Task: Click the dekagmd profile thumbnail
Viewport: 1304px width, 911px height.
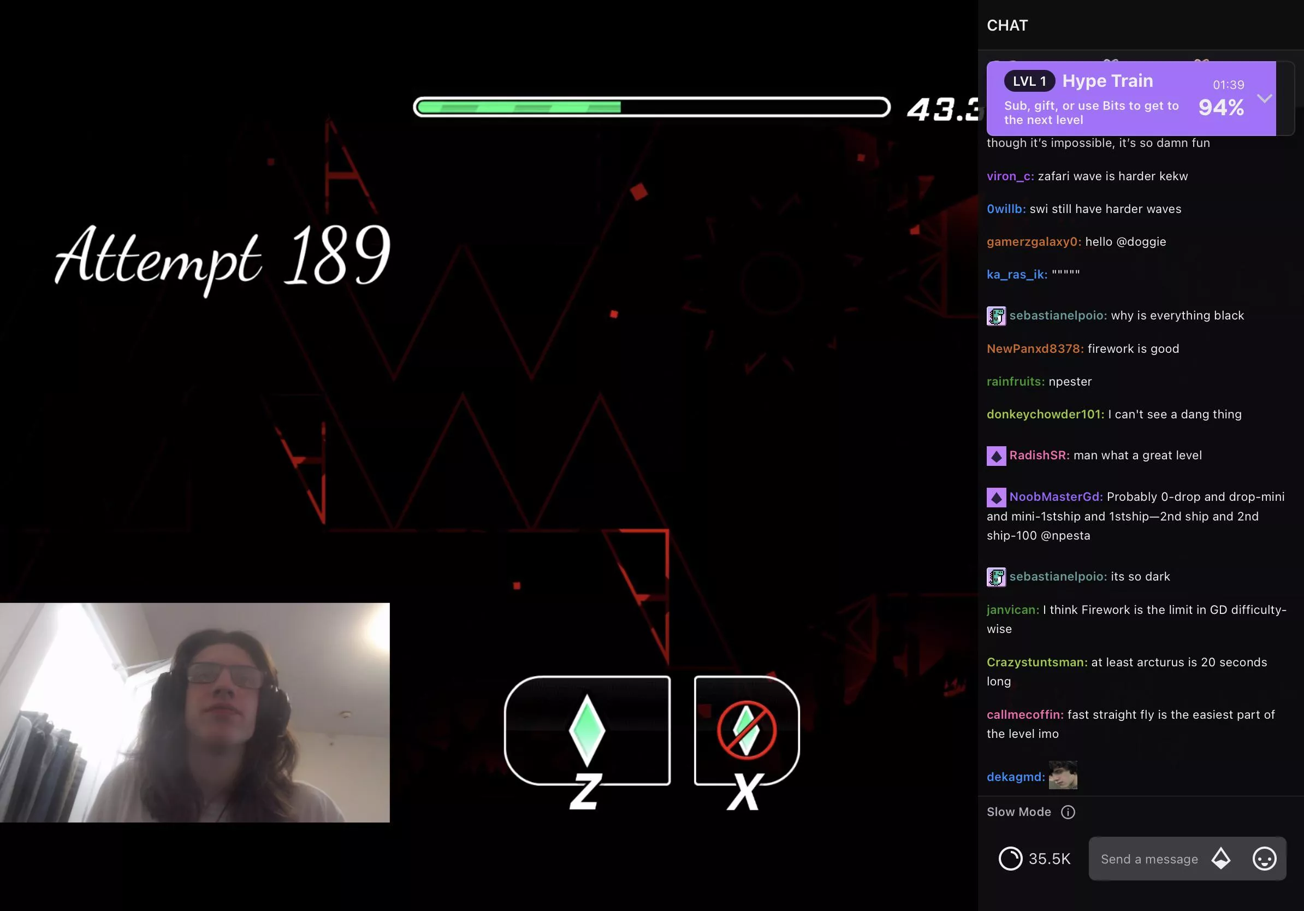Action: pos(1062,776)
